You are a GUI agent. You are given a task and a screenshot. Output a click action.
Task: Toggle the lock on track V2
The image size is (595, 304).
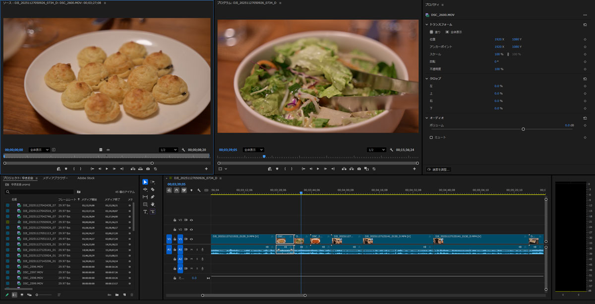175,230
